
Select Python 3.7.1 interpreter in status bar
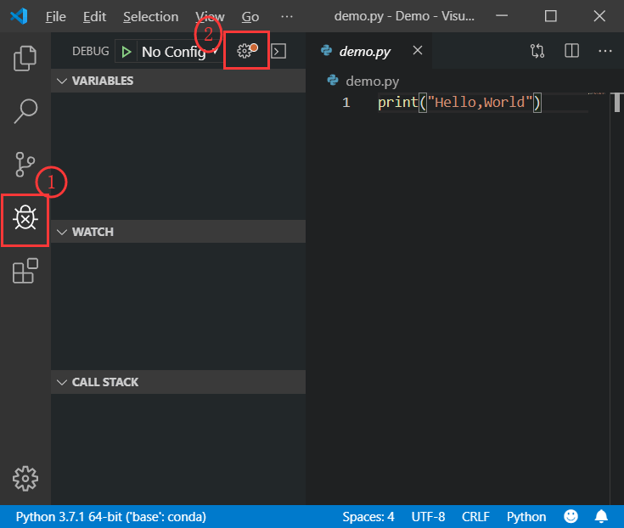(111, 516)
